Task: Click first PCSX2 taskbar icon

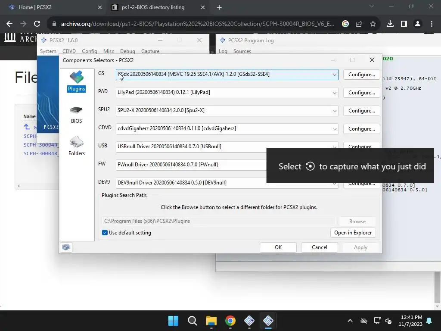Action: point(249,321)
